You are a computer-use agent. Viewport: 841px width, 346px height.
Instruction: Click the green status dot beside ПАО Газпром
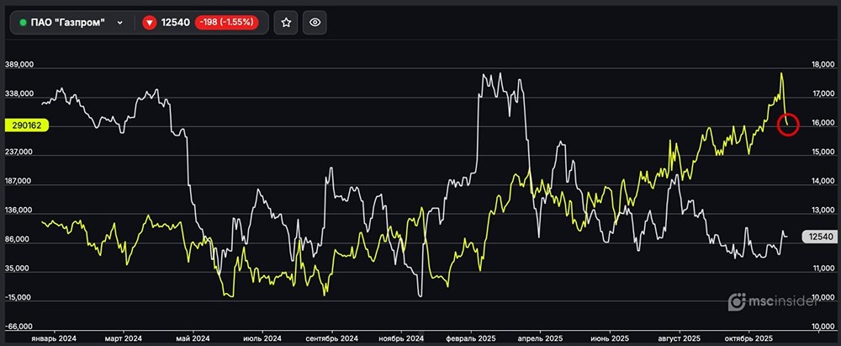click(x=23, y=23)
